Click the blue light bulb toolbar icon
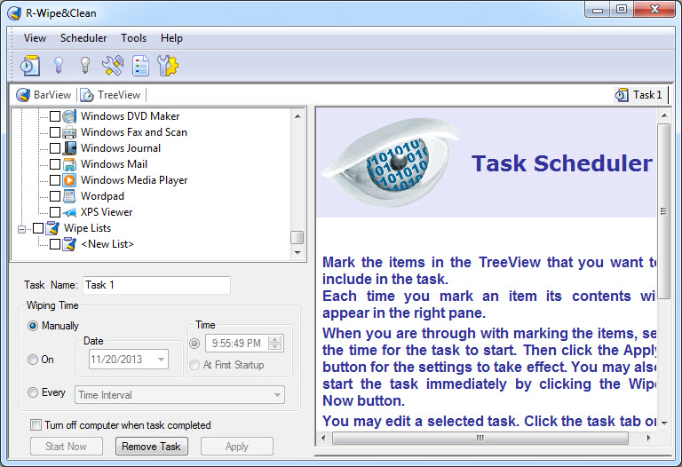 pyautogui.click(x=59, y=66)
